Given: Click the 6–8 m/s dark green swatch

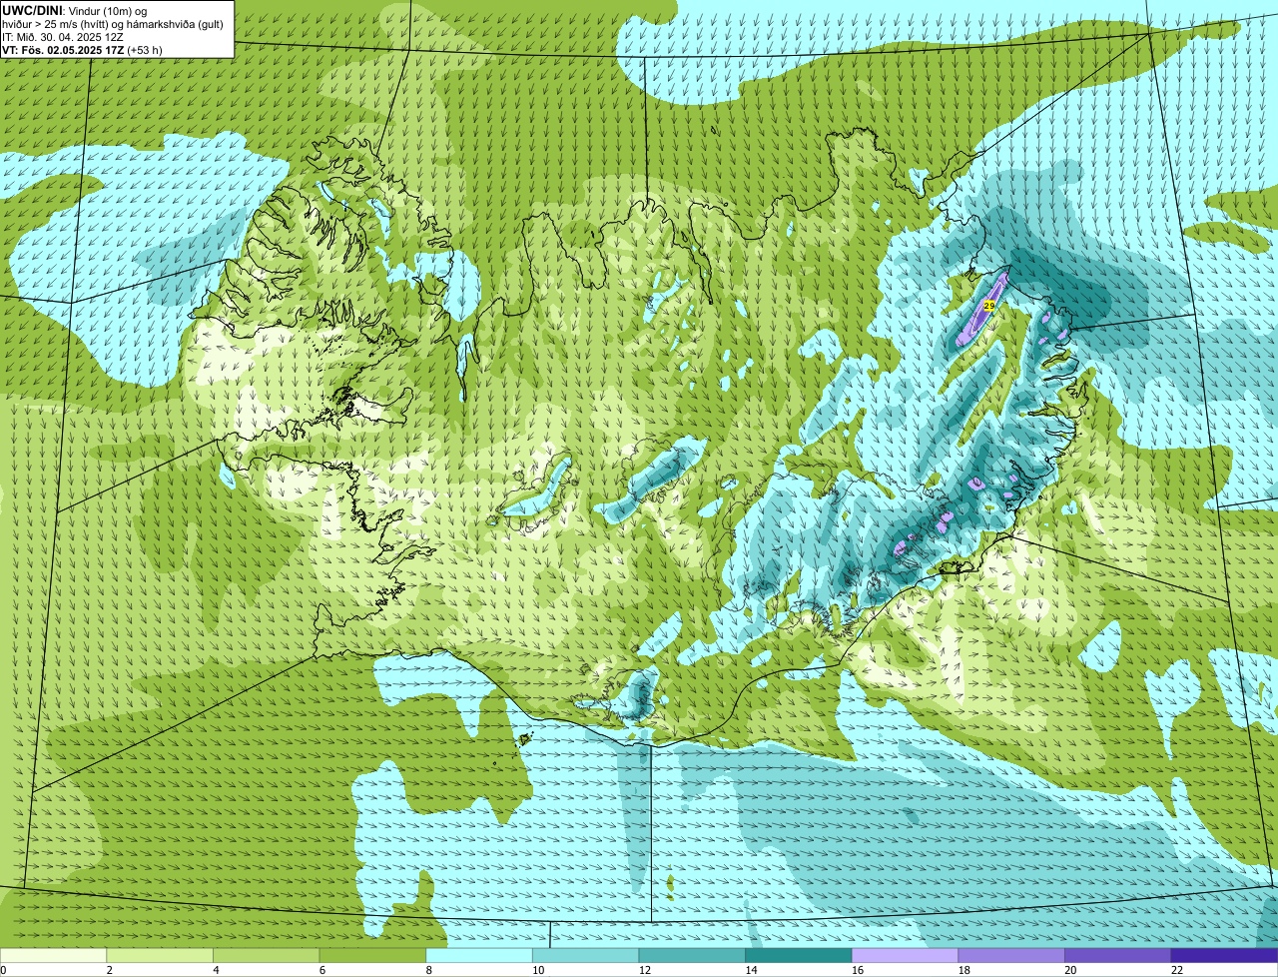Looking at the screenshot, I should (372, 955).
